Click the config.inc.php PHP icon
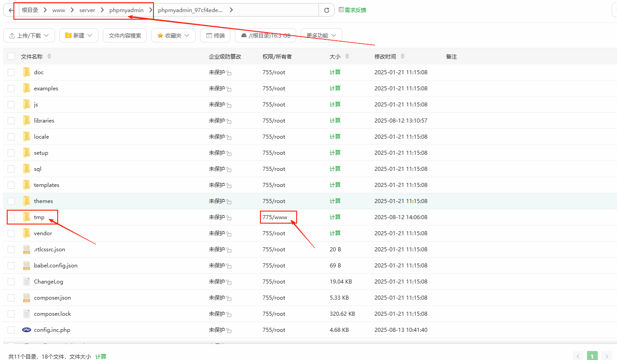 click(x=26, y=330)
